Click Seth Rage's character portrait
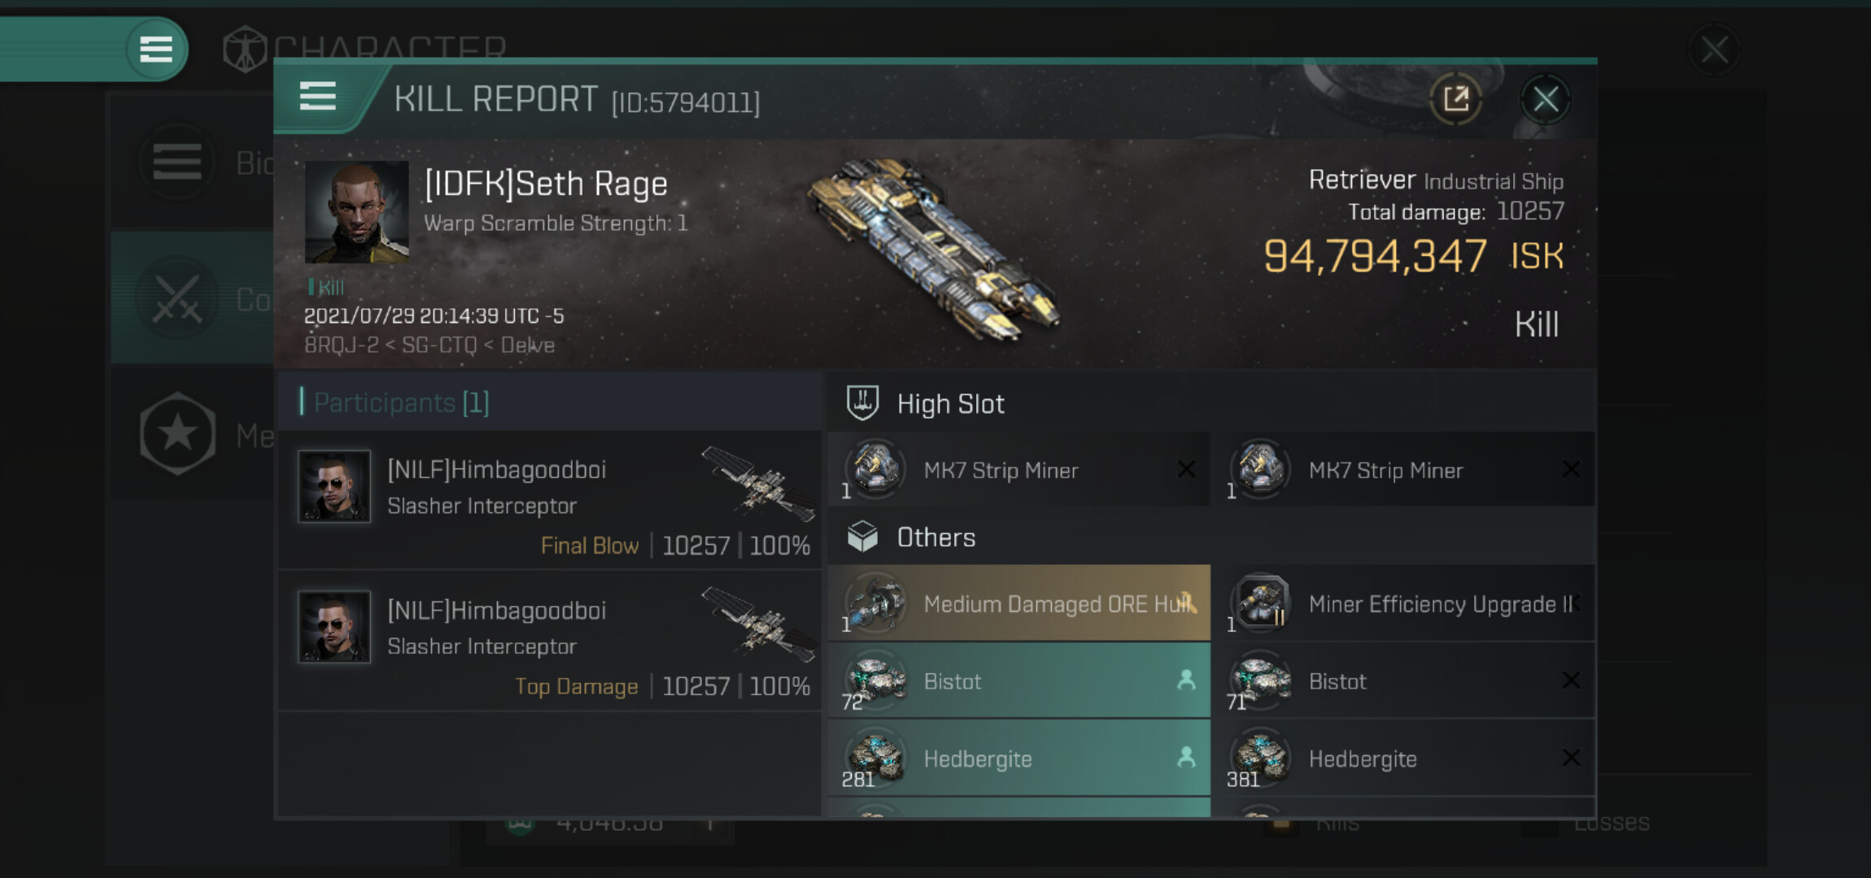This screenshot has height=878, width=1871. click(x=356, y=212)
